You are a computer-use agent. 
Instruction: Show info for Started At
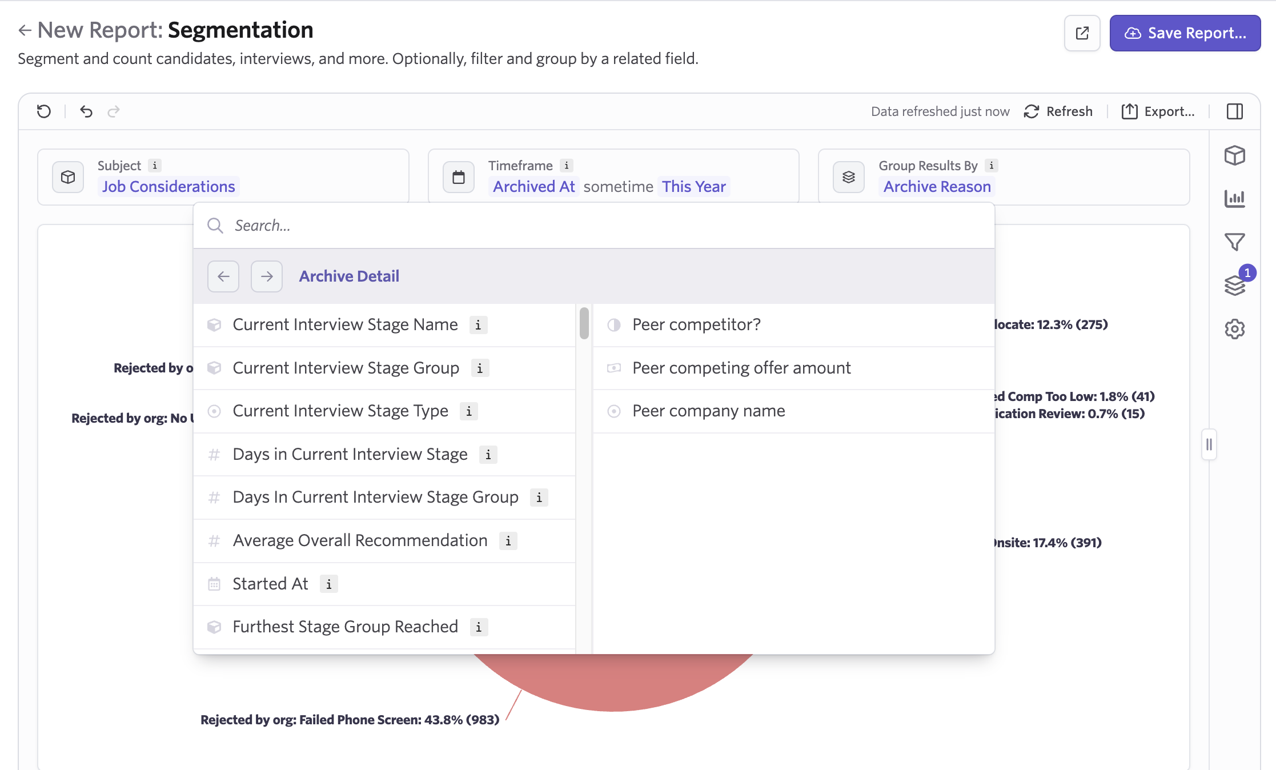point(328,584)
